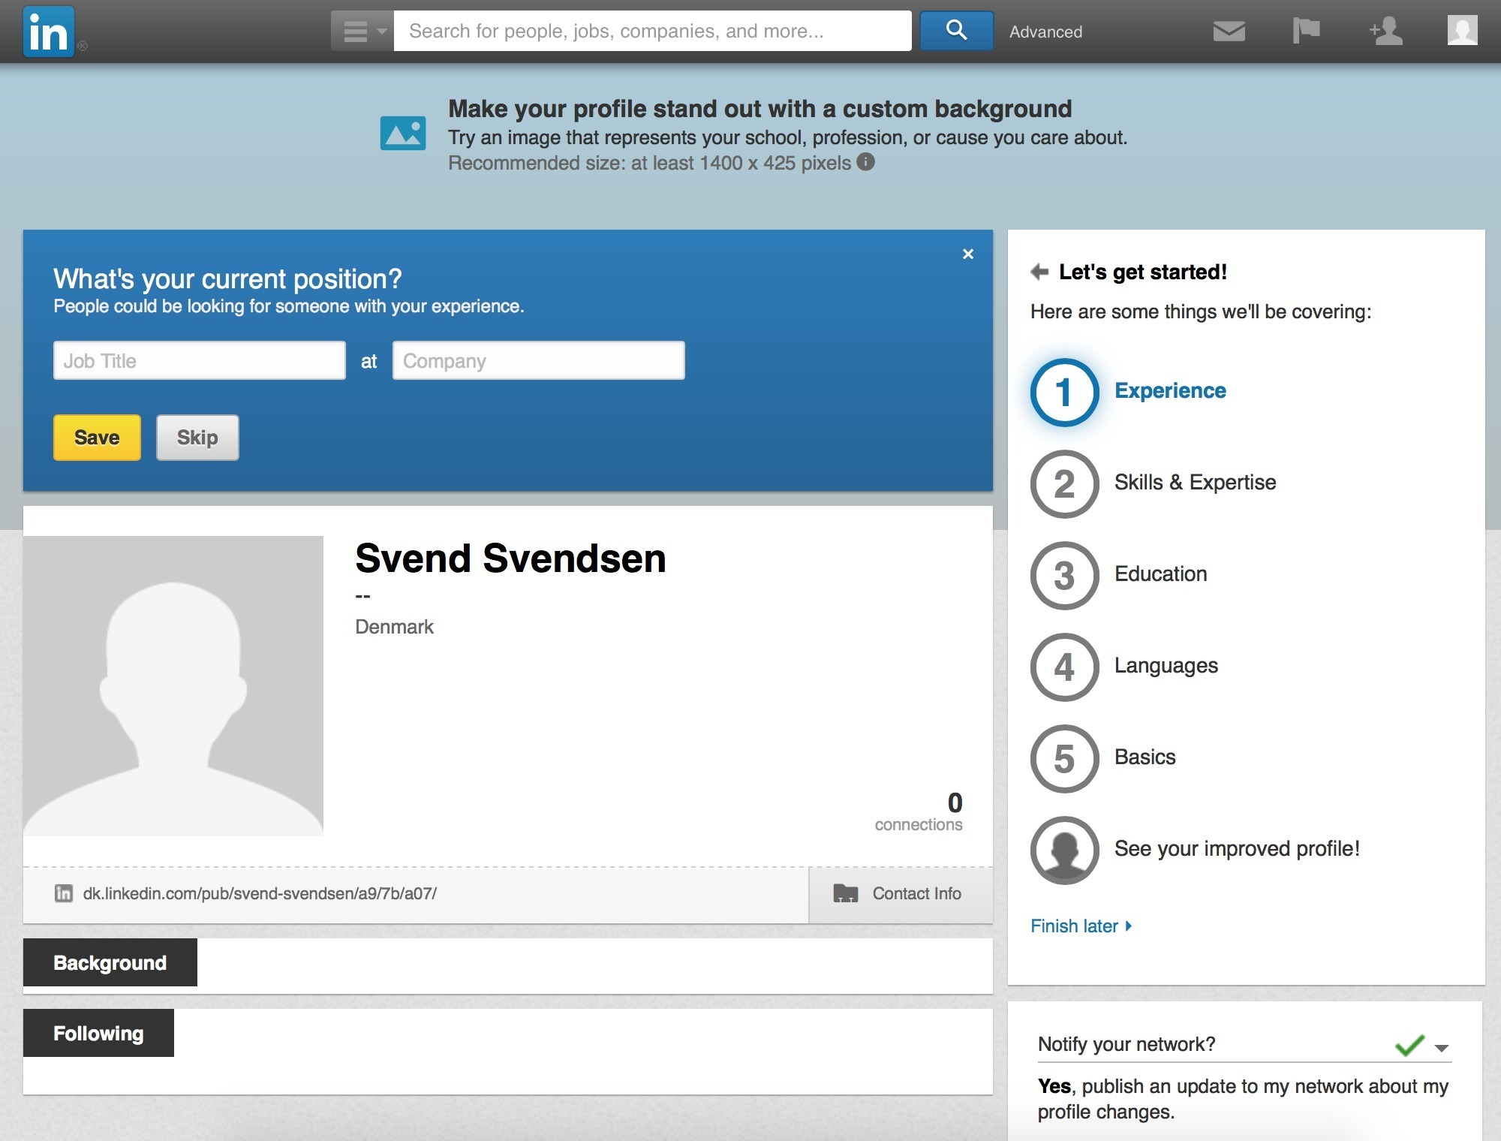This screenshot has width=1501, height=1141.
Task: Click the LinkedIn URL profile link icon
Action: 62,893
